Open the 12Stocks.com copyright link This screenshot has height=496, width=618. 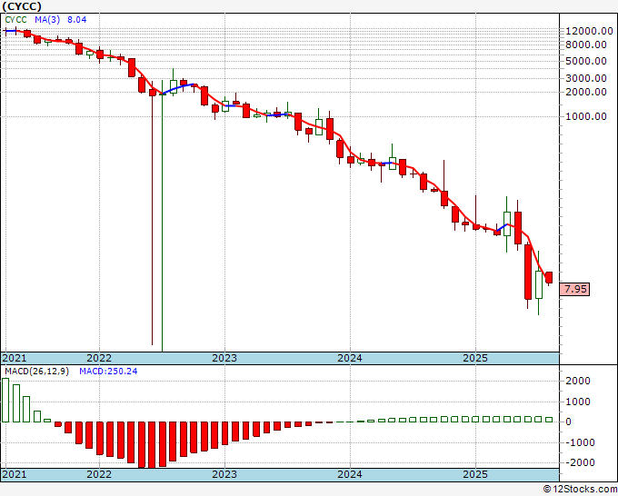pos(580,490)
